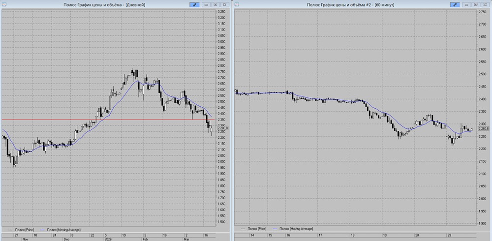Minimize the 60 минут chart window
The width and height of the screenshot is (492, 241).
(467, 5)
